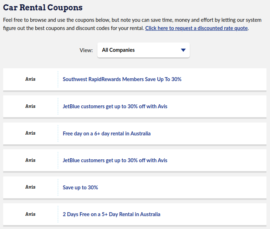Open 2 Days Free on a 5+ Day Rental coupon

(x=111, y=214)
